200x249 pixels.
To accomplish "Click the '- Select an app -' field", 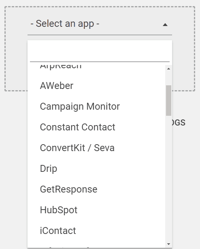I will click(100, 24).
